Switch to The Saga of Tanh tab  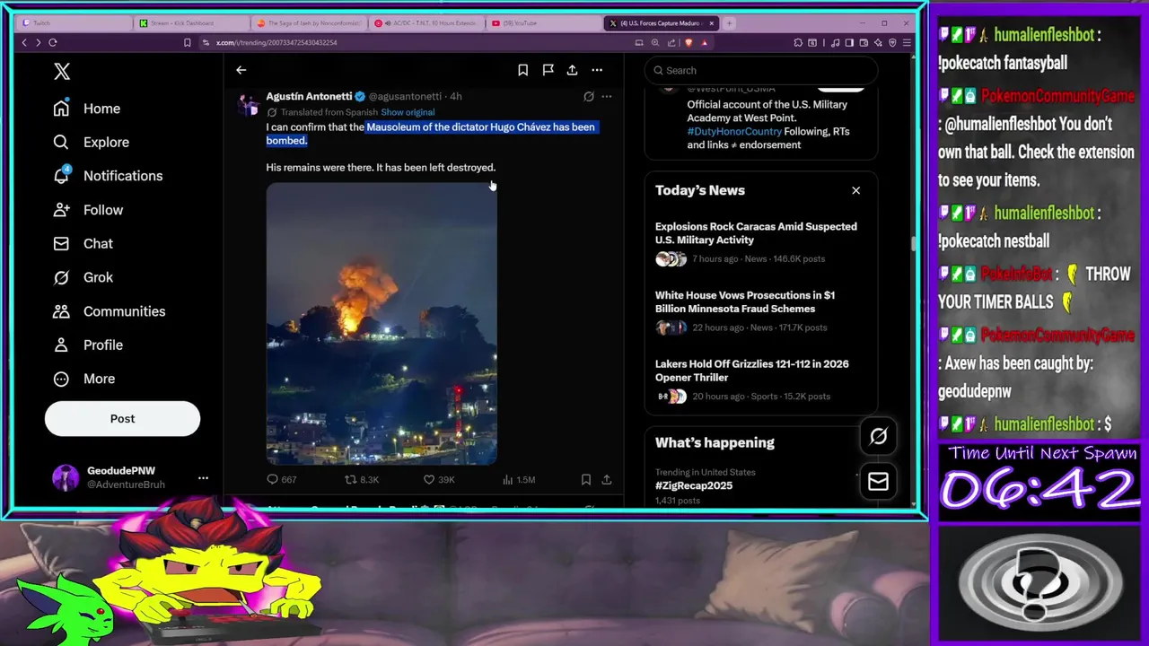310,23
